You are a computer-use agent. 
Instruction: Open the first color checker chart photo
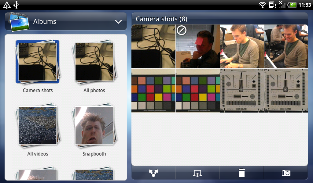153,91
